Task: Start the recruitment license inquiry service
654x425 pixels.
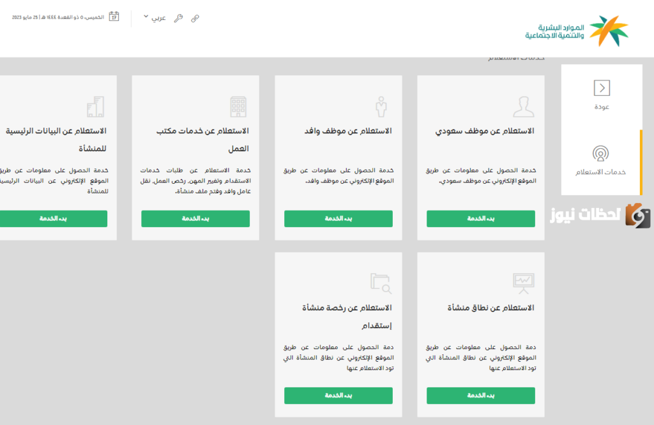Action: 338,396
